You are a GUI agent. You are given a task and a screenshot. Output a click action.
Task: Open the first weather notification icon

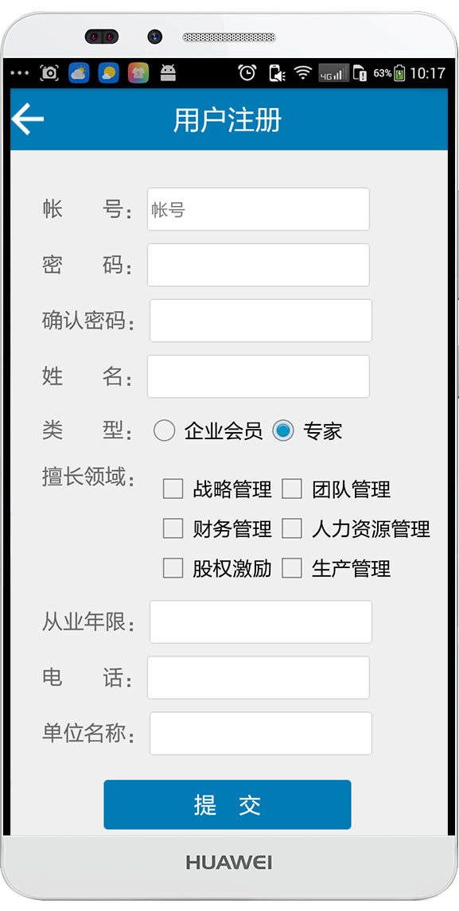[79, 73]
